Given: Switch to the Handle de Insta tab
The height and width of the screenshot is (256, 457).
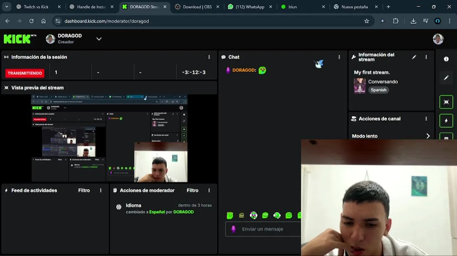Looking at the screenshot, I should [x=91, y=7].
